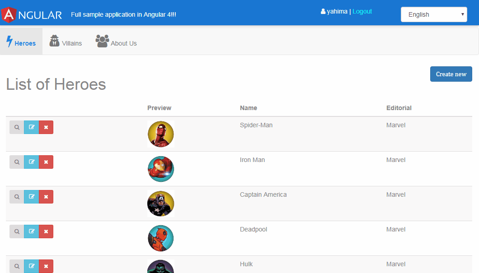This screenshot has width=479, height=273.
Task: Edit the Spider-Man hero entry
Action: [x=32, y=127]
